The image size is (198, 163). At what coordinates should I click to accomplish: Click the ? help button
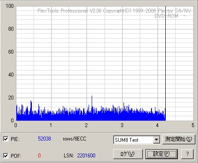click(187, 154)
